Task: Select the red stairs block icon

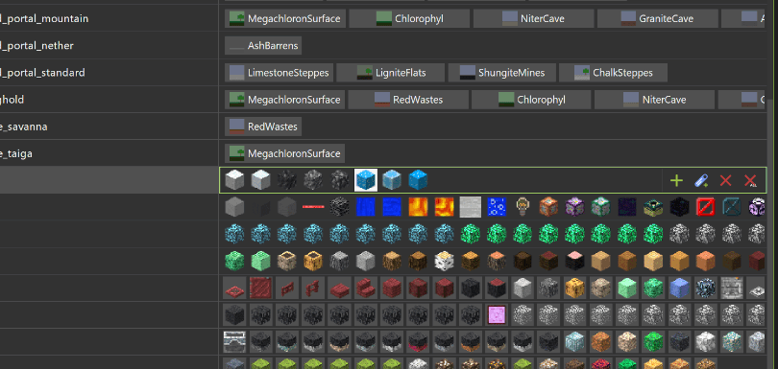Action: (x=366, y=288)
